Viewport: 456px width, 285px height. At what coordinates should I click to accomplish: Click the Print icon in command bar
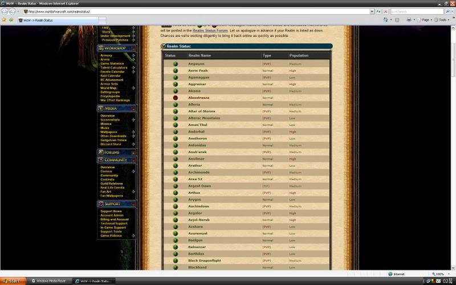[x=409, y=20]
